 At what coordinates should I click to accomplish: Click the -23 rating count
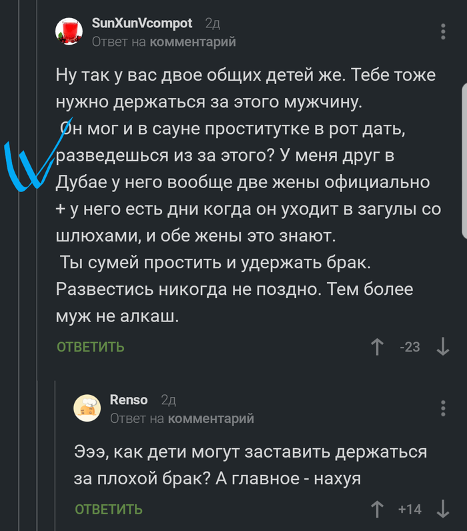tap(410, 347)
